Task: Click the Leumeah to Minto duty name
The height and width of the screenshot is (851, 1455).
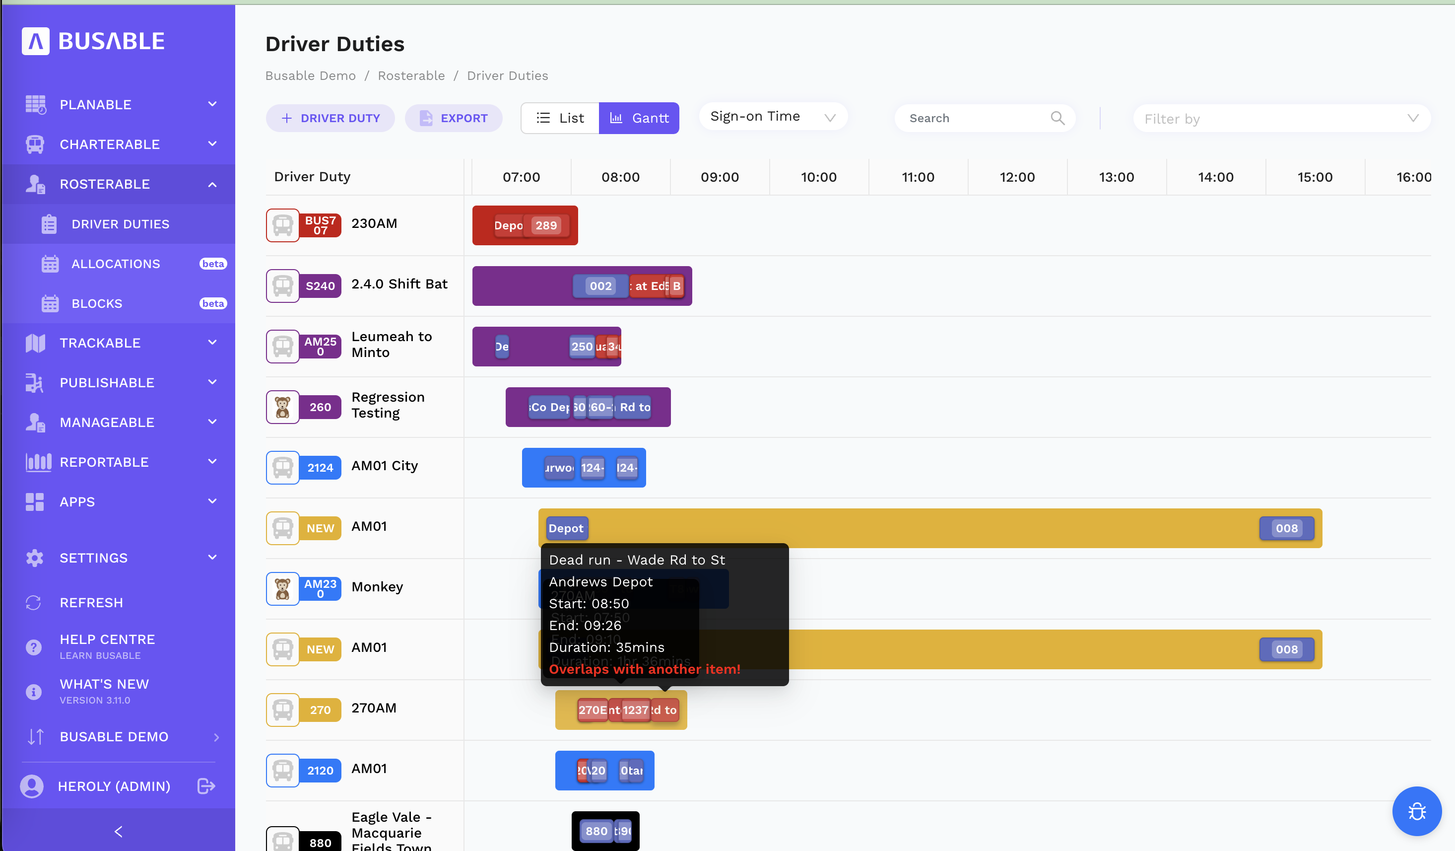Action: [392, 345]
